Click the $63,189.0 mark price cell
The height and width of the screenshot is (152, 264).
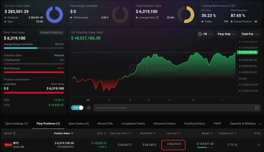pyautogui.click(x=149, y=145)
